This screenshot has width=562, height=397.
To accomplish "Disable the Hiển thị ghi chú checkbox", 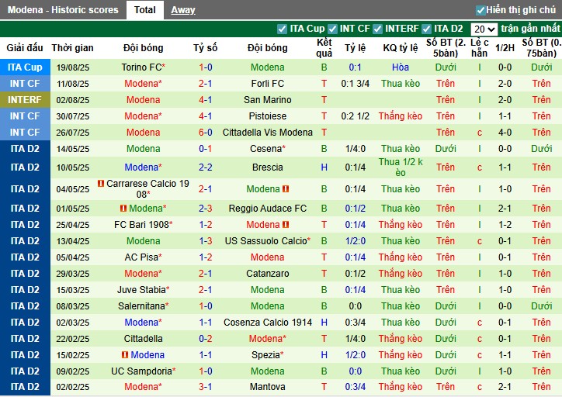I will (480, 10).
